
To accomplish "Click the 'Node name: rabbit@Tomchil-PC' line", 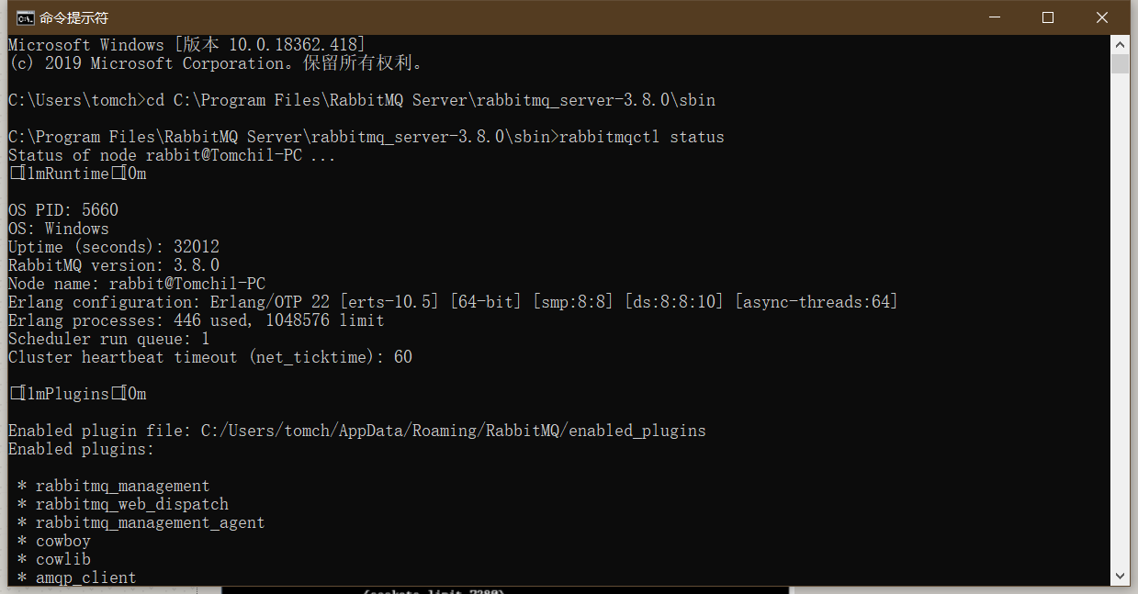I will (137, 284).
